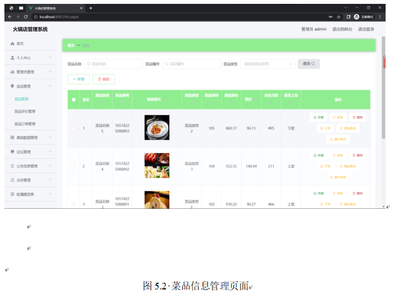This screenshot has height=301, width=406.
Task: Open a new browser tab
Action: click(90, 8)
